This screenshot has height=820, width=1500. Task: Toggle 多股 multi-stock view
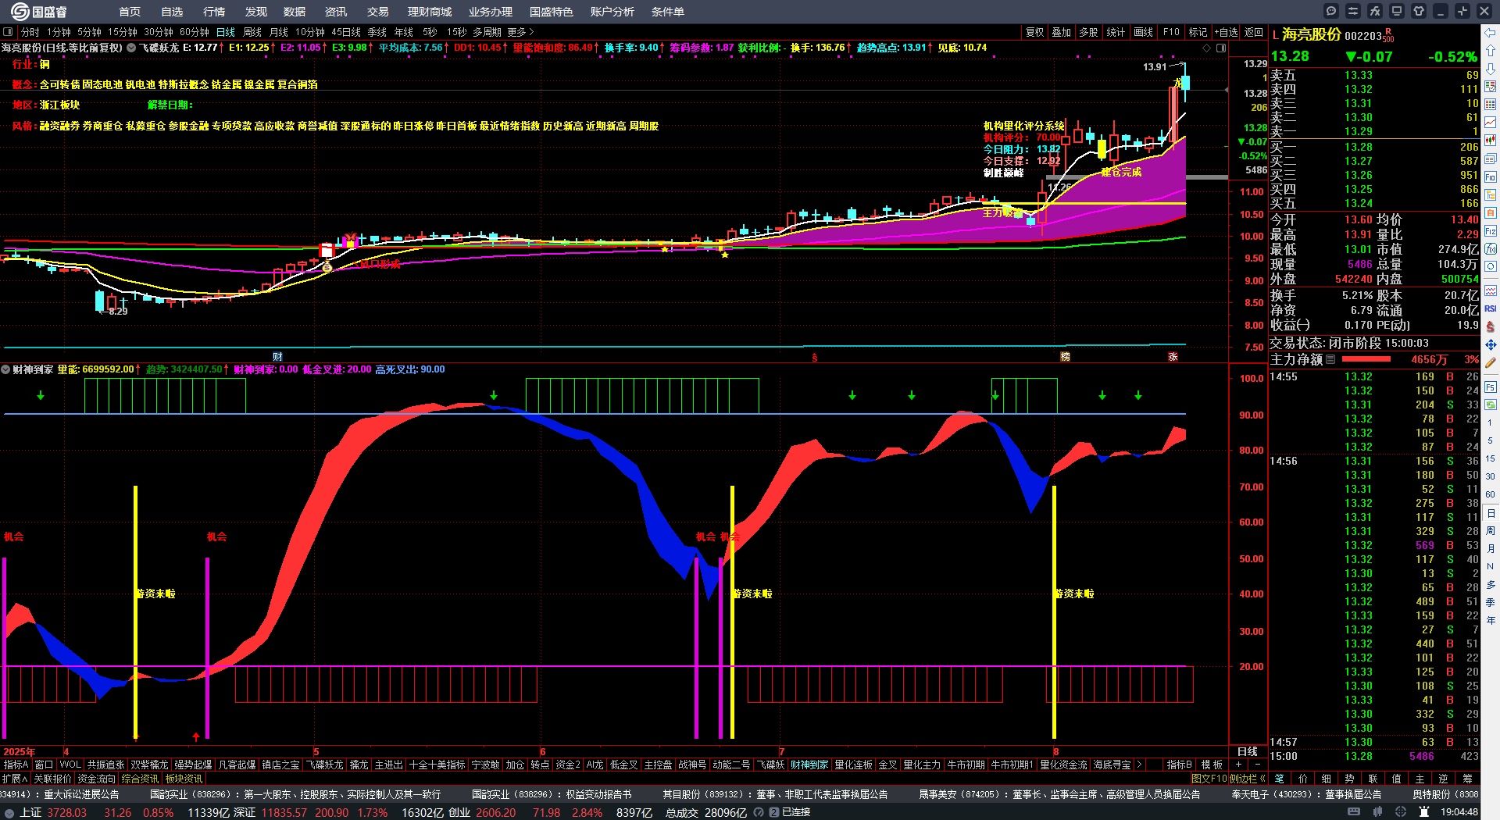tap(1088, 32)
